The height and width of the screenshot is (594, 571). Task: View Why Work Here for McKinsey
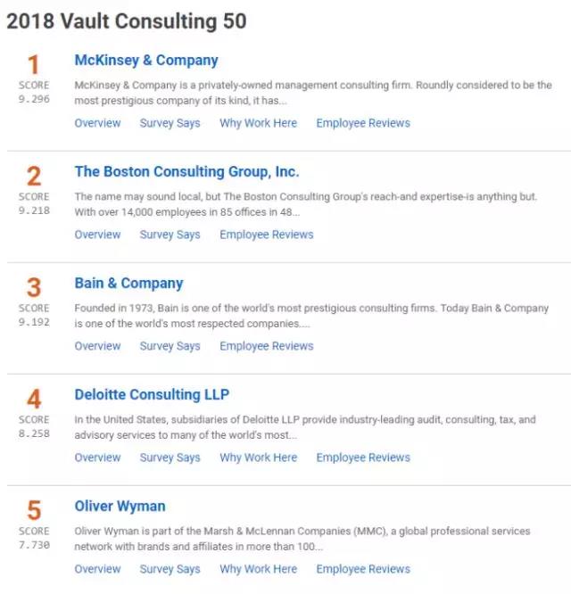pos(258,123)
